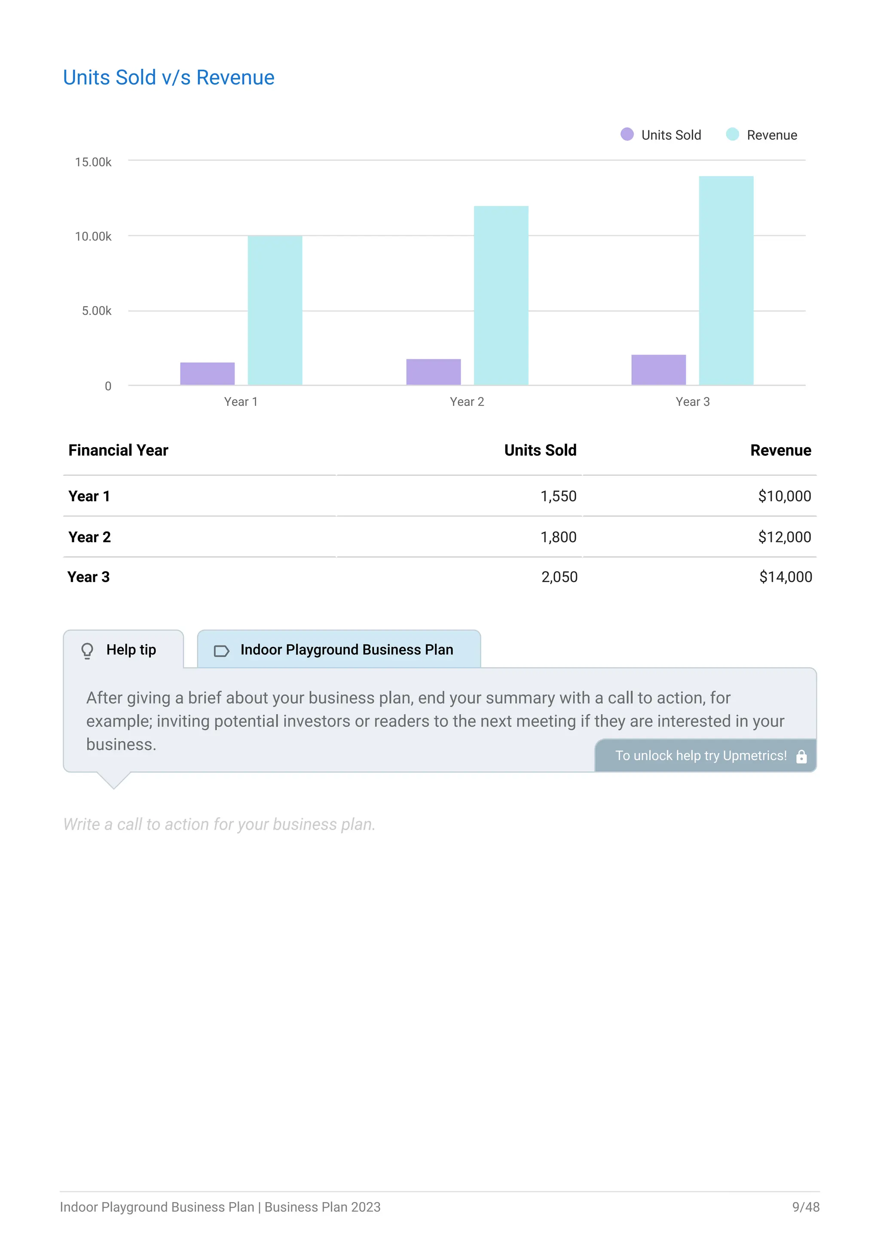
Task: Click the call to action placeholder text field
Action: pyautogui.click(x=220, y=824)
